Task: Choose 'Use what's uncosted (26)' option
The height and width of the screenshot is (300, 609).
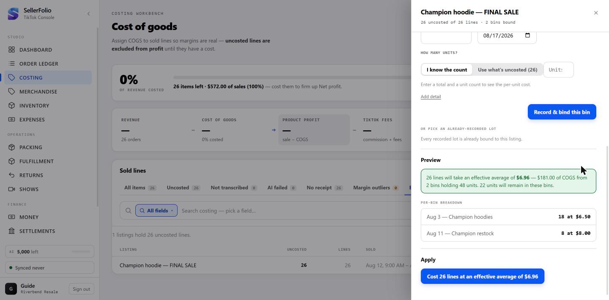Action: click(507, 70)
